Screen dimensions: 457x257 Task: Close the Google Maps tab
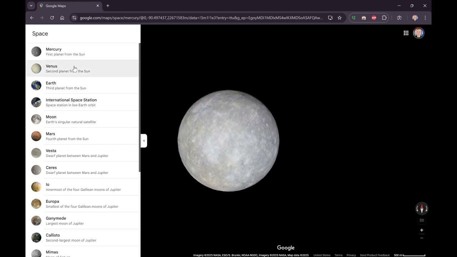click(97, 6)
